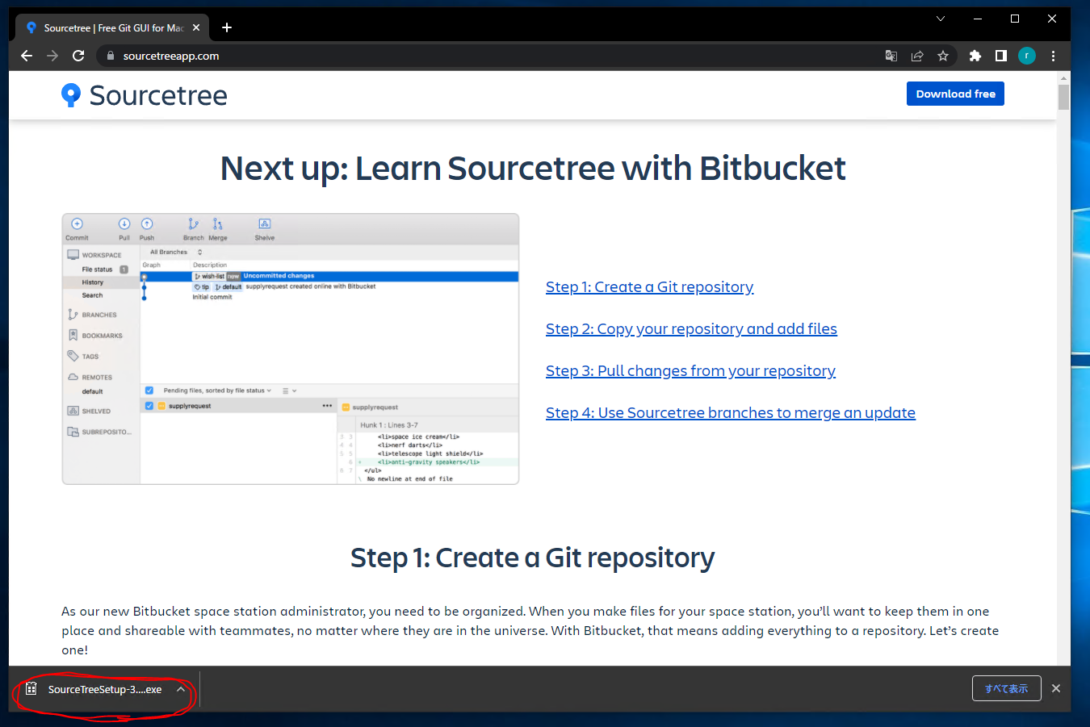Open the tab search dropdown arrow
The height and width of the screenshot is (727, 1090).
tap(941, 19)
